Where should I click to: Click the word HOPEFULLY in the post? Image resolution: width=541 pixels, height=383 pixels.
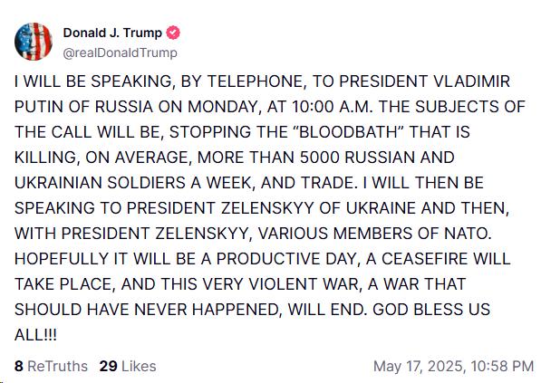pos(62,259)
